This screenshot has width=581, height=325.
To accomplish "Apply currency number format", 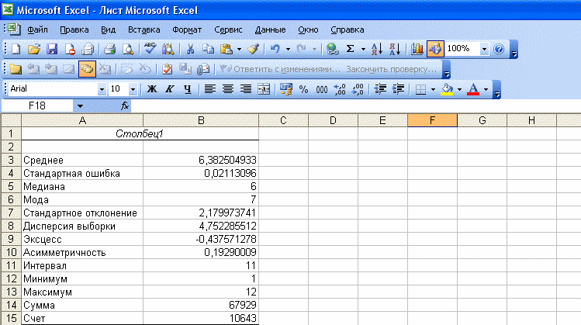I will 285,89.
